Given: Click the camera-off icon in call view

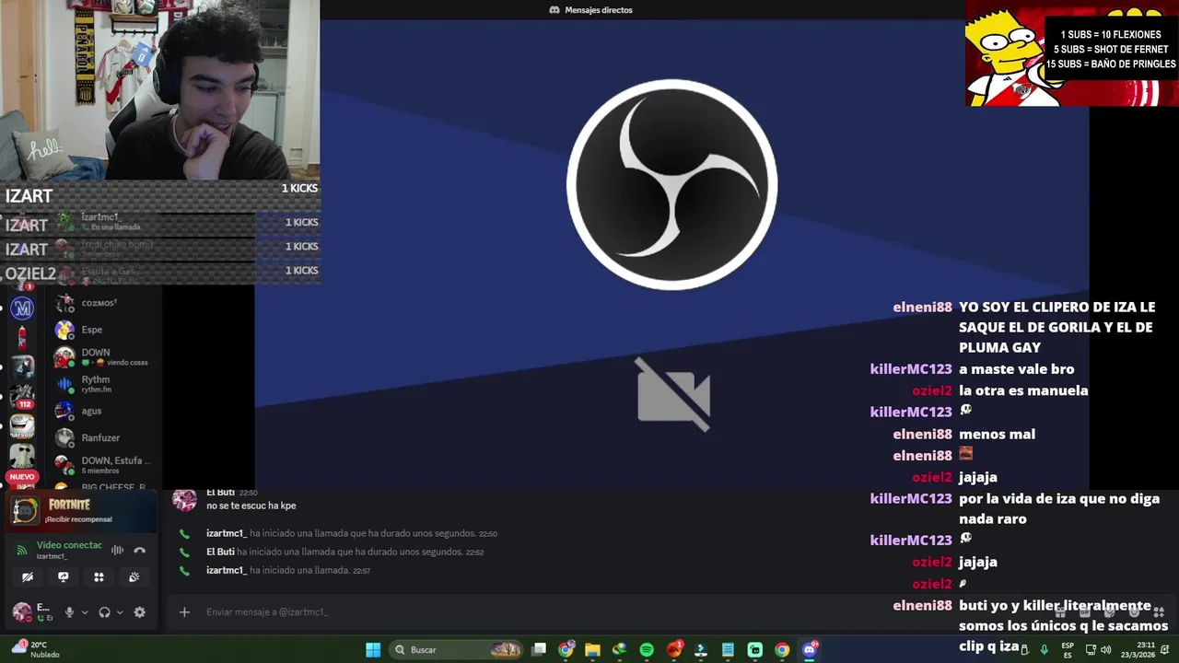Looking at the screenshot, I should point(672,394).
